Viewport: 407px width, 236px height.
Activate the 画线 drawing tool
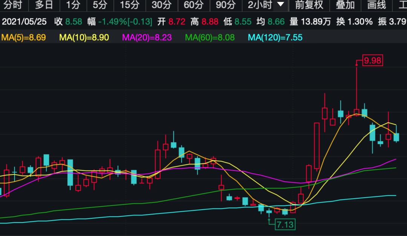[x=376, y=5]
